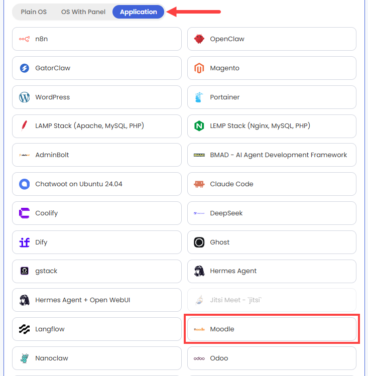
Task: Click the LEMP Stack green N icon
Action: (199, 126)
